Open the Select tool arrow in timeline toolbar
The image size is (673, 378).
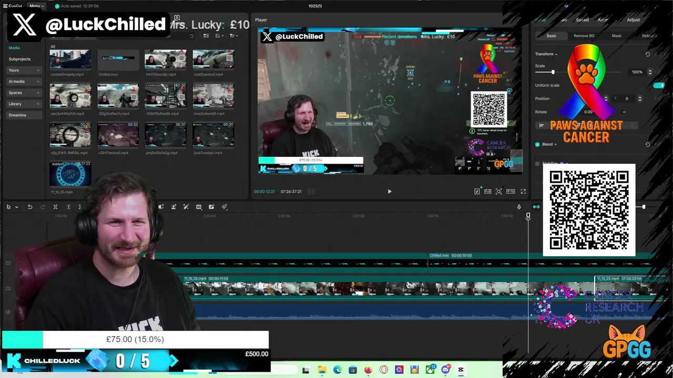[x=8, y=207]
